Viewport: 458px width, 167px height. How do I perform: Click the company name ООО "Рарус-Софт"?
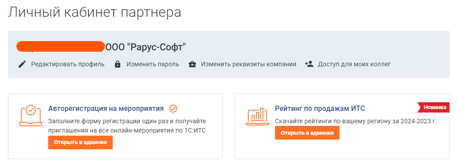pos(145,47)
